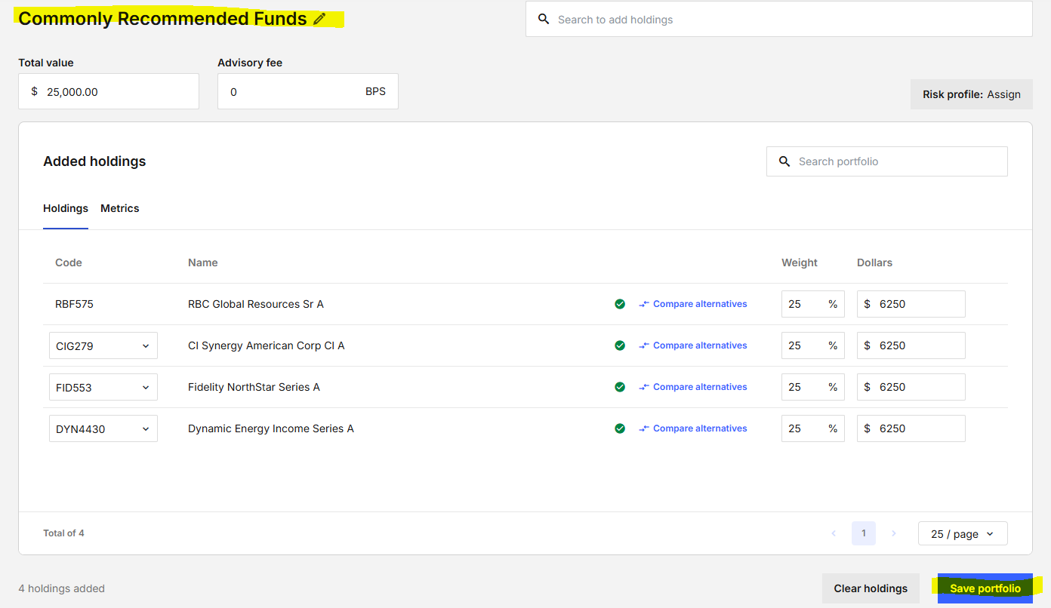The image size is (1051, 608).
Task: Click the Dollars column header
Action: (x=875, y=263)
